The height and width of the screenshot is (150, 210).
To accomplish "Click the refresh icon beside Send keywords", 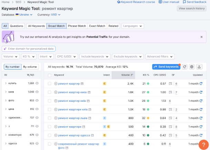I will click(185, 67).
